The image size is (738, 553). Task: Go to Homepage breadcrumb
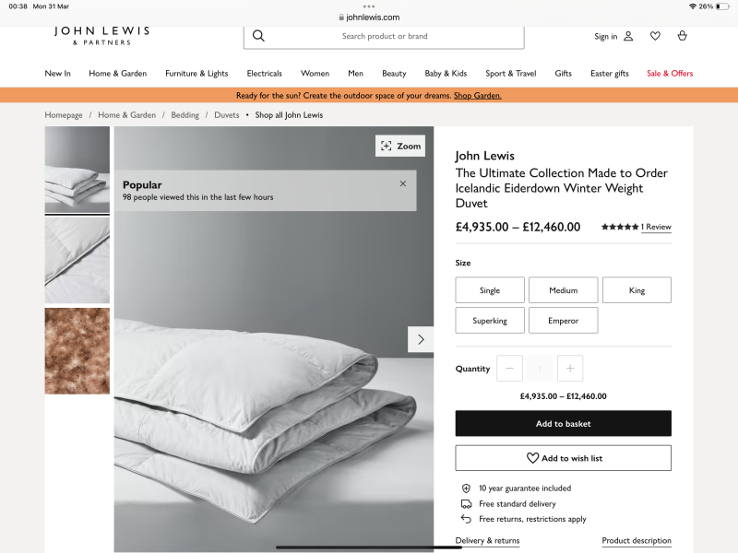click(x=64, y=114)
